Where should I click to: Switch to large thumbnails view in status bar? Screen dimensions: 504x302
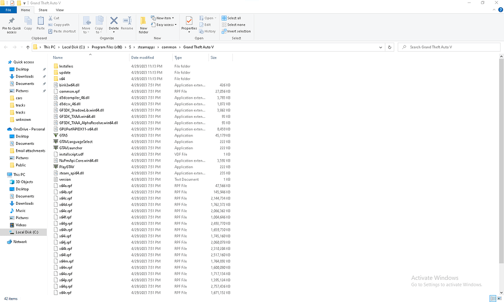point(500,299)
